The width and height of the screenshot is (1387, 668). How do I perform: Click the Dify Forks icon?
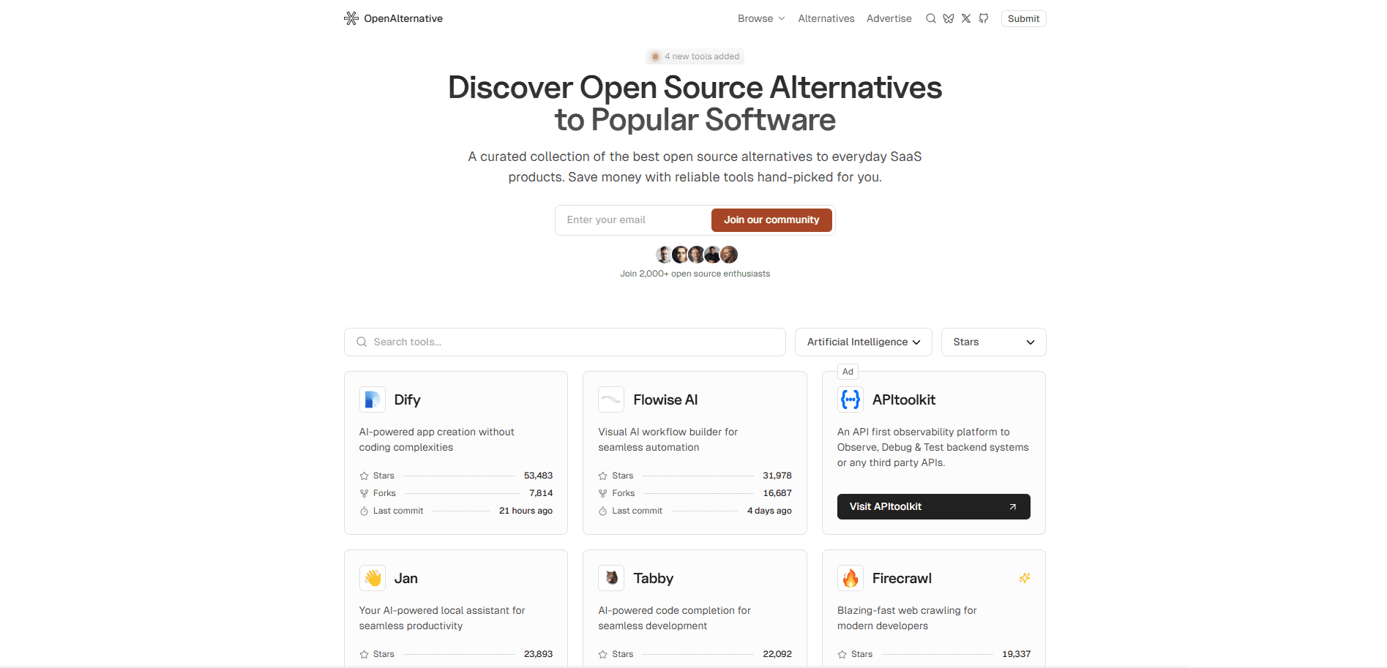364,493
